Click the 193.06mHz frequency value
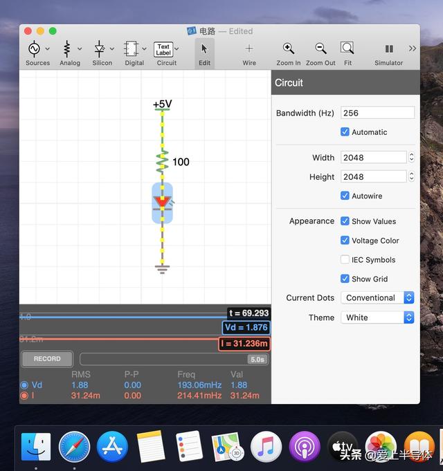 [199, 385]
